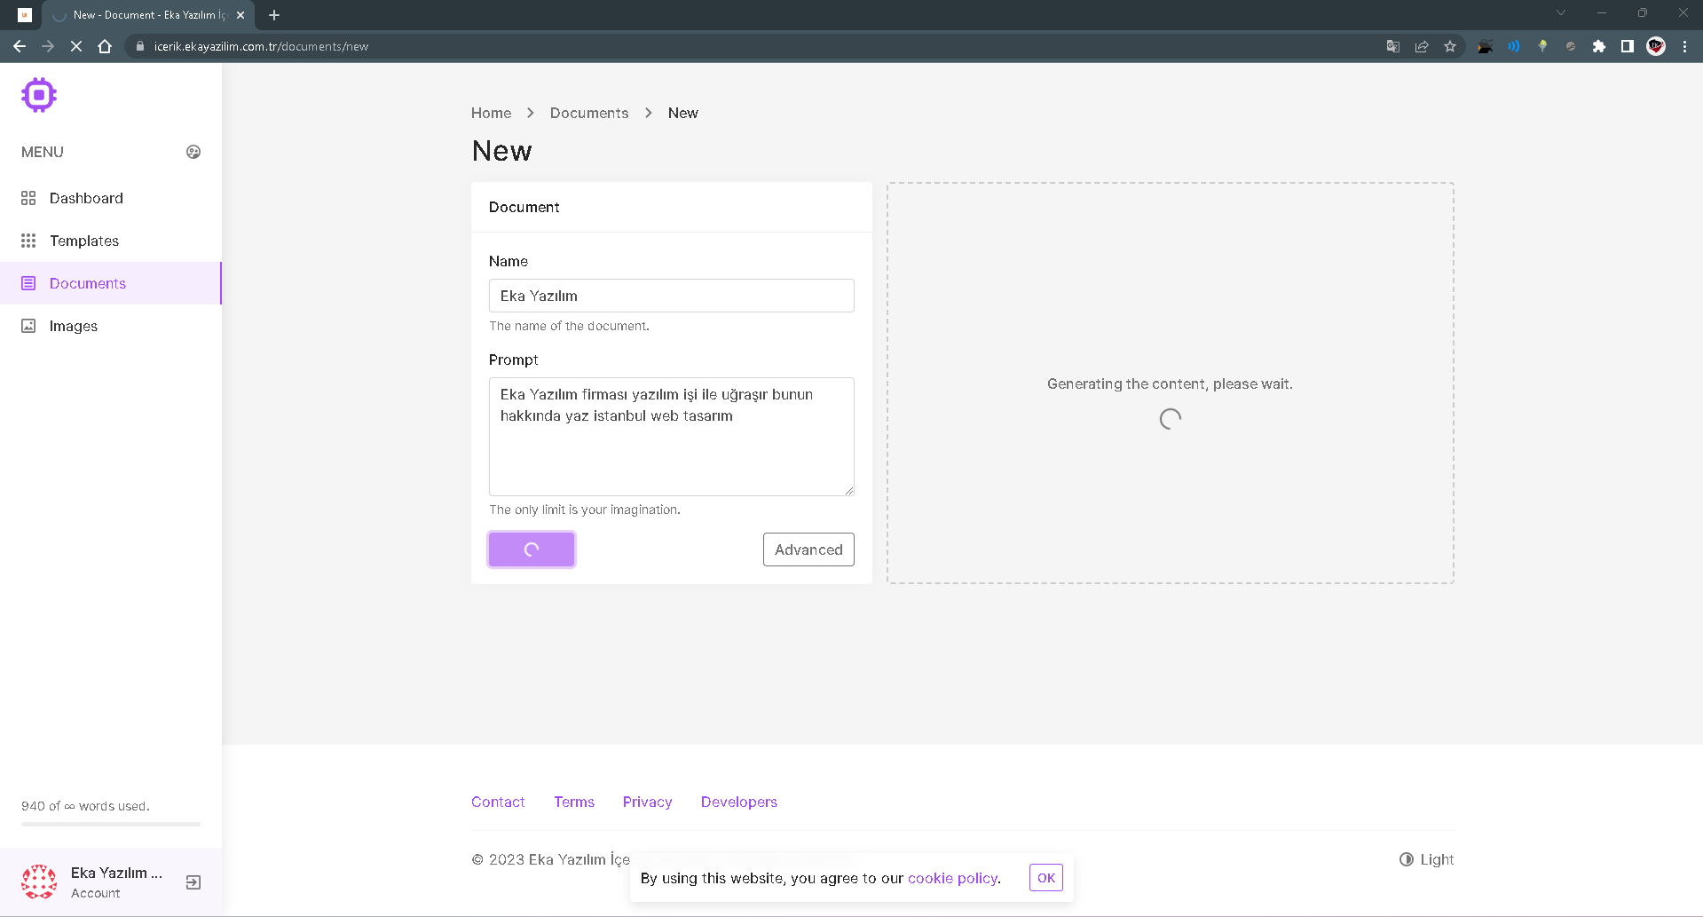The image size is (1703, 917).
Task: Click the black hat extension icon
Action: coord(1486,46)
